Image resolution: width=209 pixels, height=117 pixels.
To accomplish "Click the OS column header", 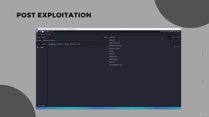I will click(x=38, y=47).
